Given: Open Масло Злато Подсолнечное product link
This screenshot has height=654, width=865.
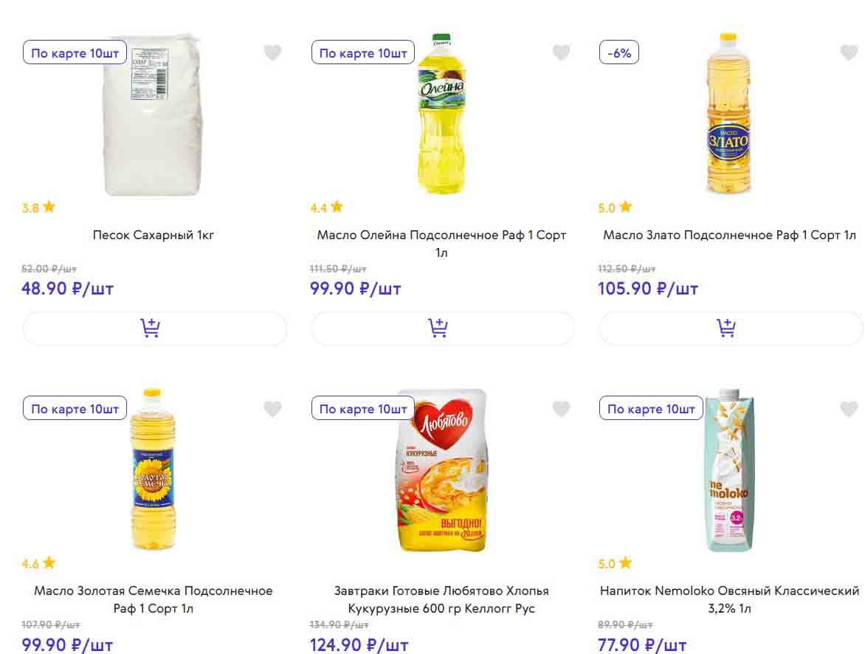Looking at the screenshot, I should point(729,235).
